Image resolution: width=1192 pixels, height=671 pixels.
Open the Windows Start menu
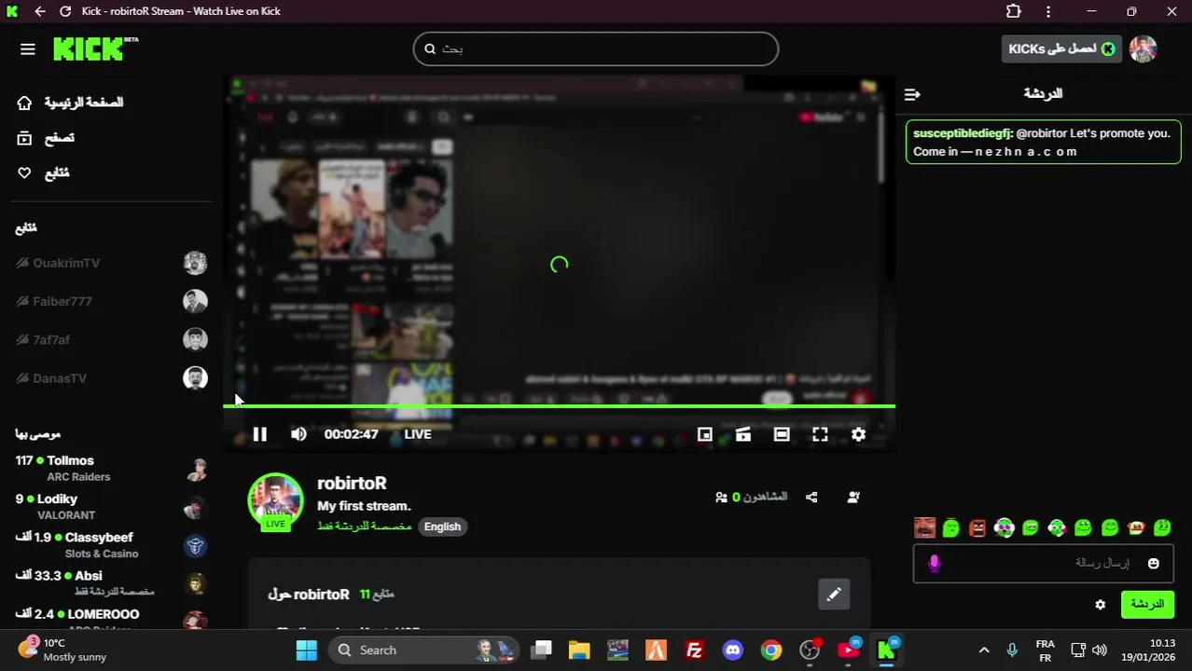coord(307,650)
